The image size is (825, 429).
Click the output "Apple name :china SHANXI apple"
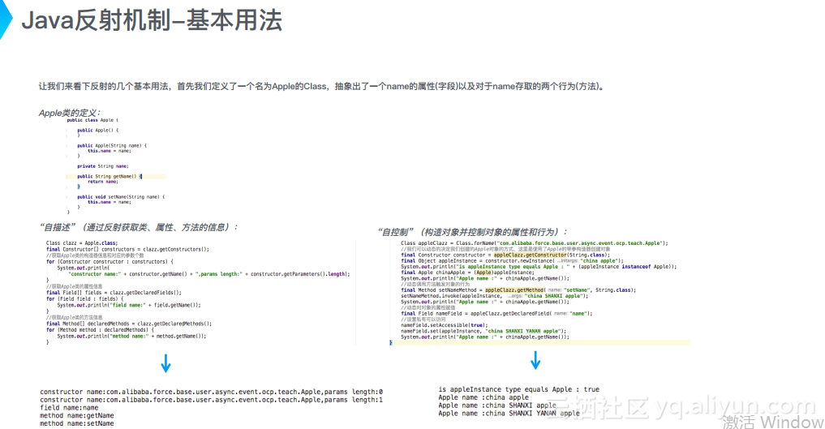point(497,405)
